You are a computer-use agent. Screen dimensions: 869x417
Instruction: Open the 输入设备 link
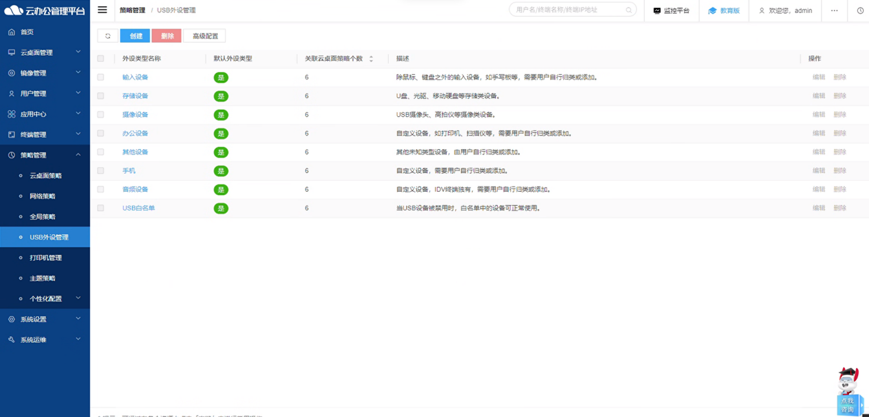click(x=135, y=77)
